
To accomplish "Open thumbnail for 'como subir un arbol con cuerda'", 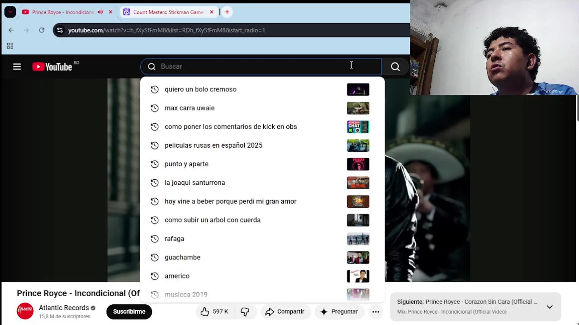I will [358, 220].
